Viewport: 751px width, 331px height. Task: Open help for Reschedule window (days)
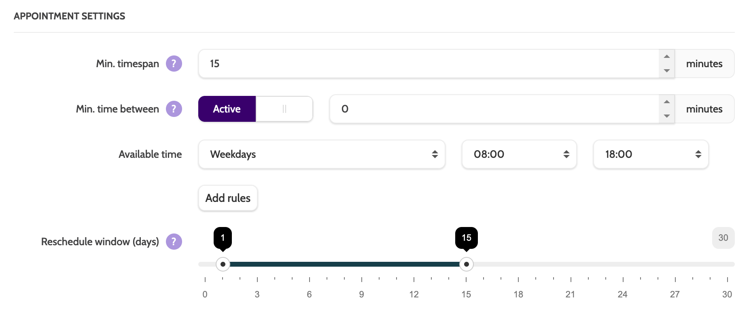coord(174,242)
